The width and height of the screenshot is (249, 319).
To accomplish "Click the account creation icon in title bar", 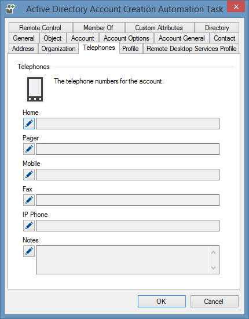I will click(x=10, y=9).
